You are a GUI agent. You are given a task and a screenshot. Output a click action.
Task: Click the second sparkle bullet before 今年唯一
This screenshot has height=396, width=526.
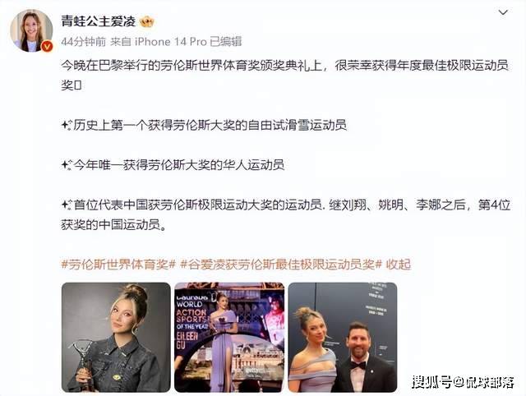pos(66,165)
